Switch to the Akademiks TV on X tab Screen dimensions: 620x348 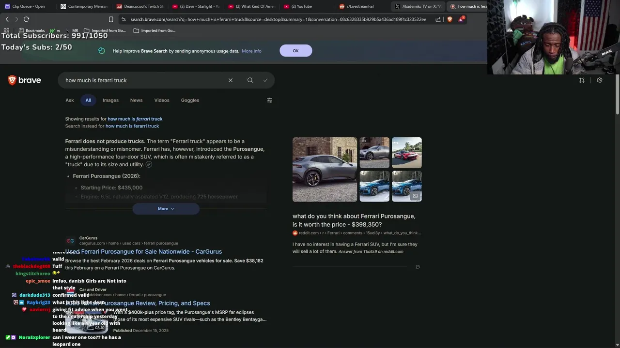pyautogui.click(x=418, y=6)
